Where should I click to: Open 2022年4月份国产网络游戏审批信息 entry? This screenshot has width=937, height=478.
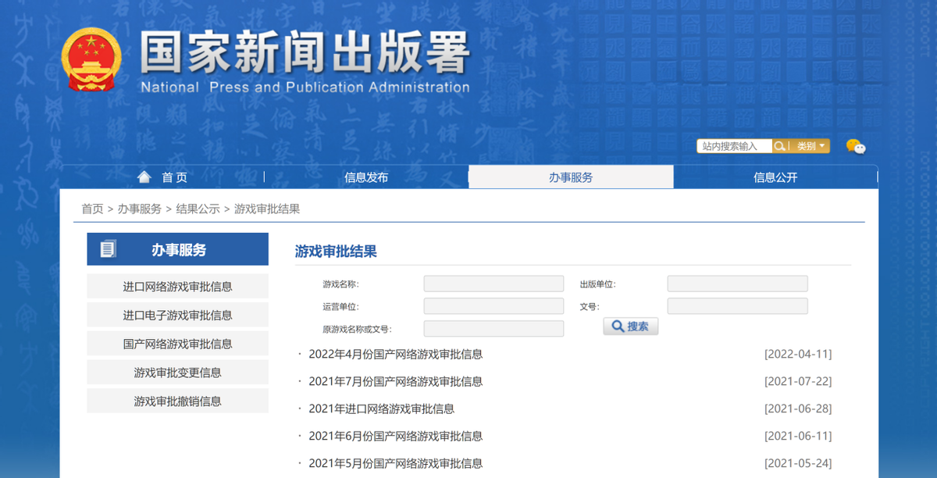pos(395,354)
